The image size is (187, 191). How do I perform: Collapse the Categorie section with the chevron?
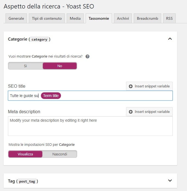pos(170,39)
